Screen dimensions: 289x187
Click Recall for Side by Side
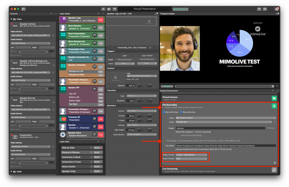tap(98, 148)
